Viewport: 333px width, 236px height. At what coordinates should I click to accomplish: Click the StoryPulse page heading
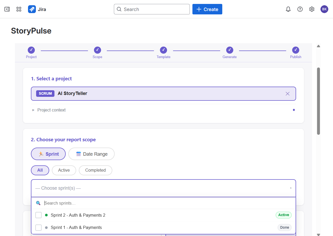tap(31, 31)
